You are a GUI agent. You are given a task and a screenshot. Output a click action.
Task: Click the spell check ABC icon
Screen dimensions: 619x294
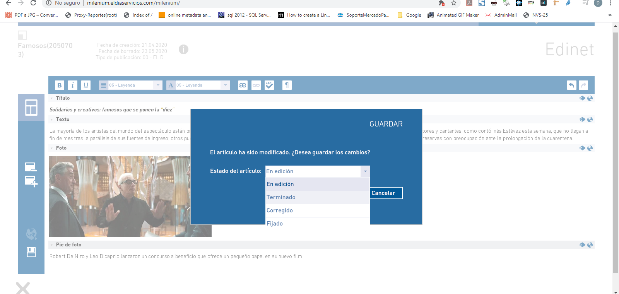269,85
